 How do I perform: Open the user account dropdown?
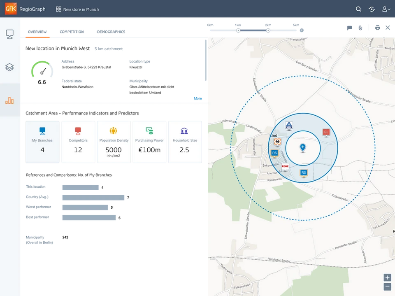[x=386, y=9]
